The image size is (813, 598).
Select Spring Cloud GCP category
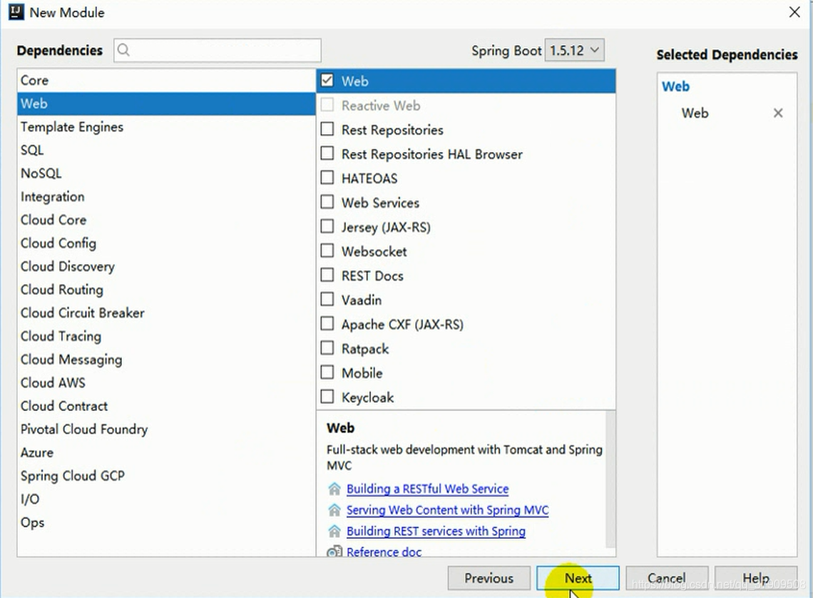(166, 475)
